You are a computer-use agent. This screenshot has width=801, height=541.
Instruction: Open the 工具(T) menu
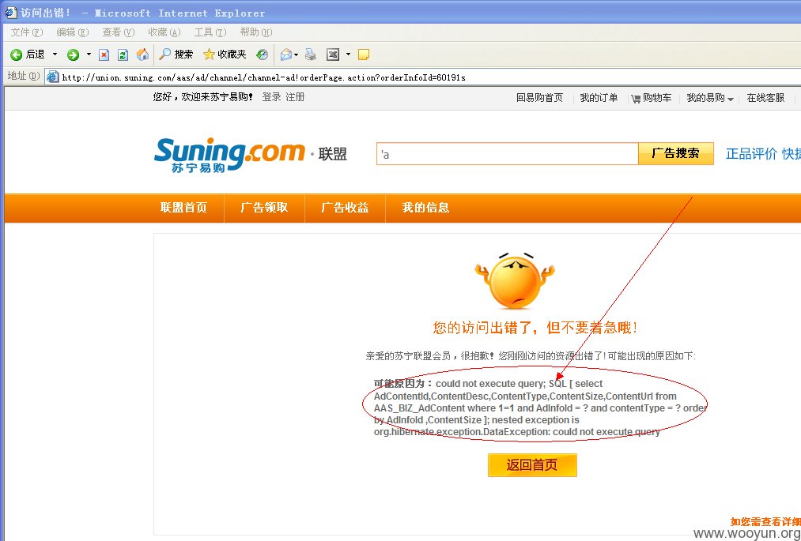coord(210,32)
